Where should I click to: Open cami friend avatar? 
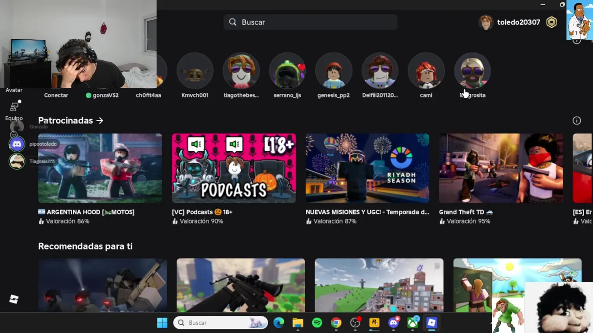click(426, 71)
